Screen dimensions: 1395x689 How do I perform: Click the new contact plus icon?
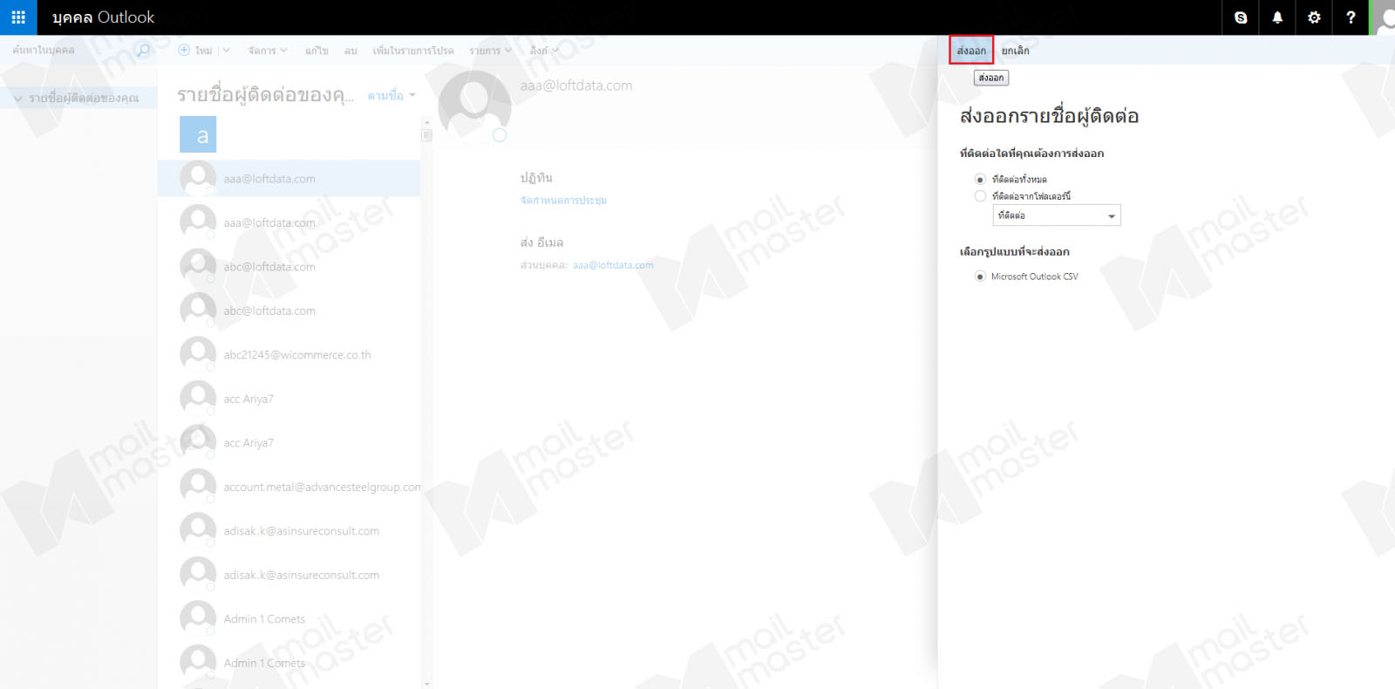(184, 50)
